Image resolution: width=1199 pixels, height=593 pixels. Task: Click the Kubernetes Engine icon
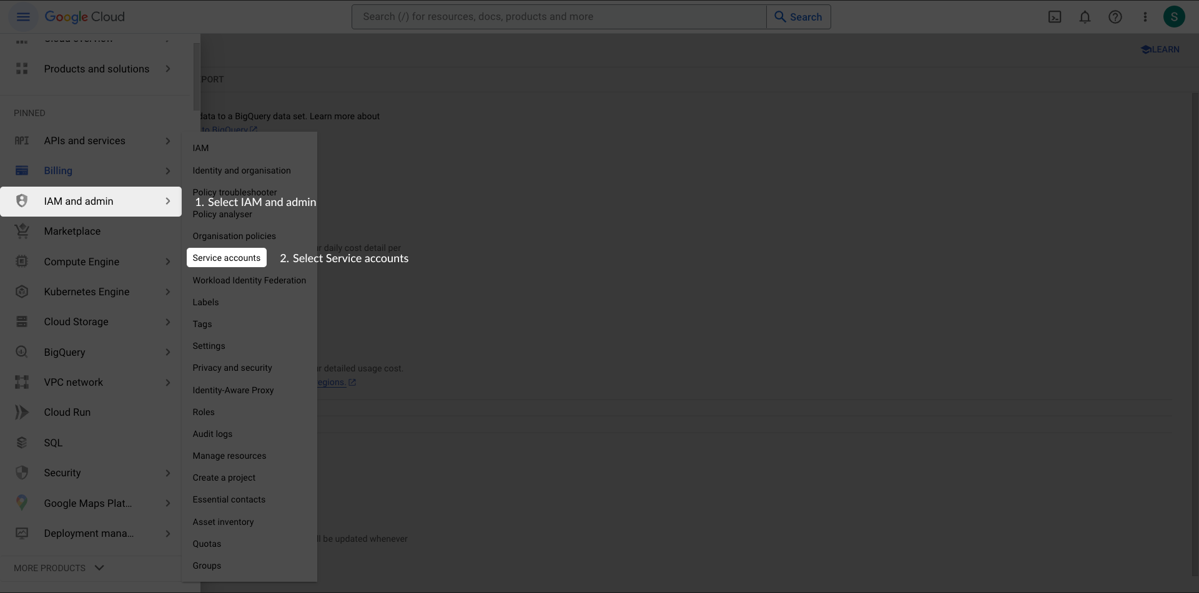pos(22,292)
